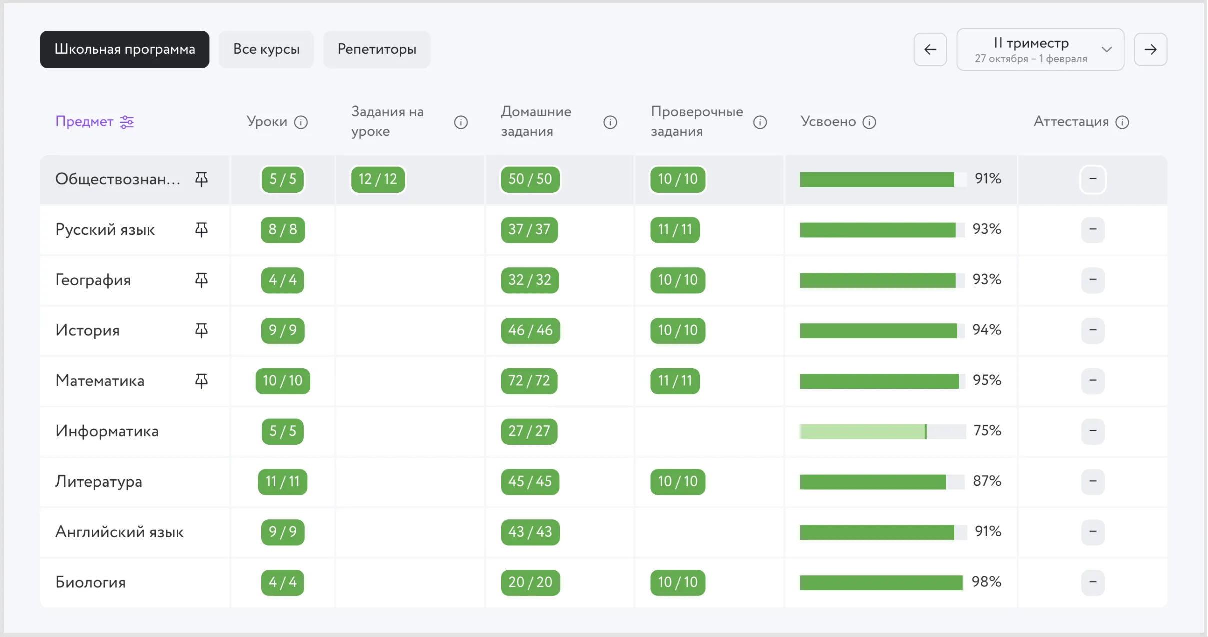The height and width of the screenshot is (637, 1208).
Task: Click info icon next to Аттестация
Action: click(x=1122, y=122)
